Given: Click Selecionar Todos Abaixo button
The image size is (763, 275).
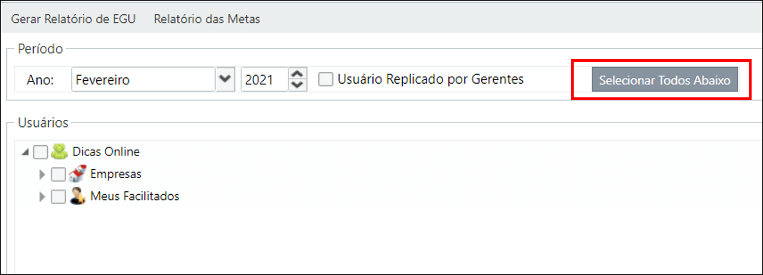Looking at the screenshot, I should [x=665, y=80].
